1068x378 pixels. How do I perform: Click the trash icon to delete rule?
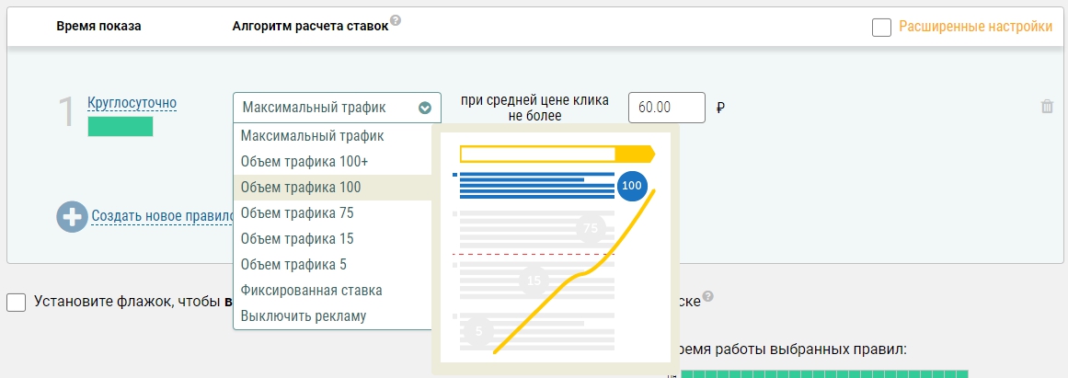click(1047, 107)
